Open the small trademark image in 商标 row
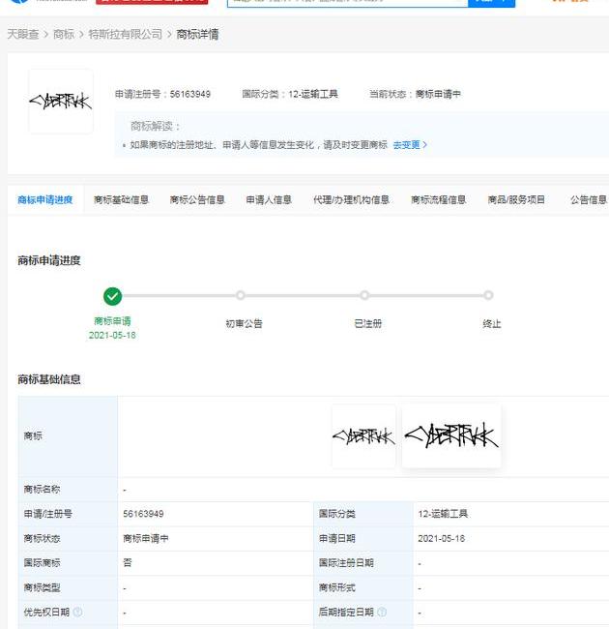 point(363,436)
